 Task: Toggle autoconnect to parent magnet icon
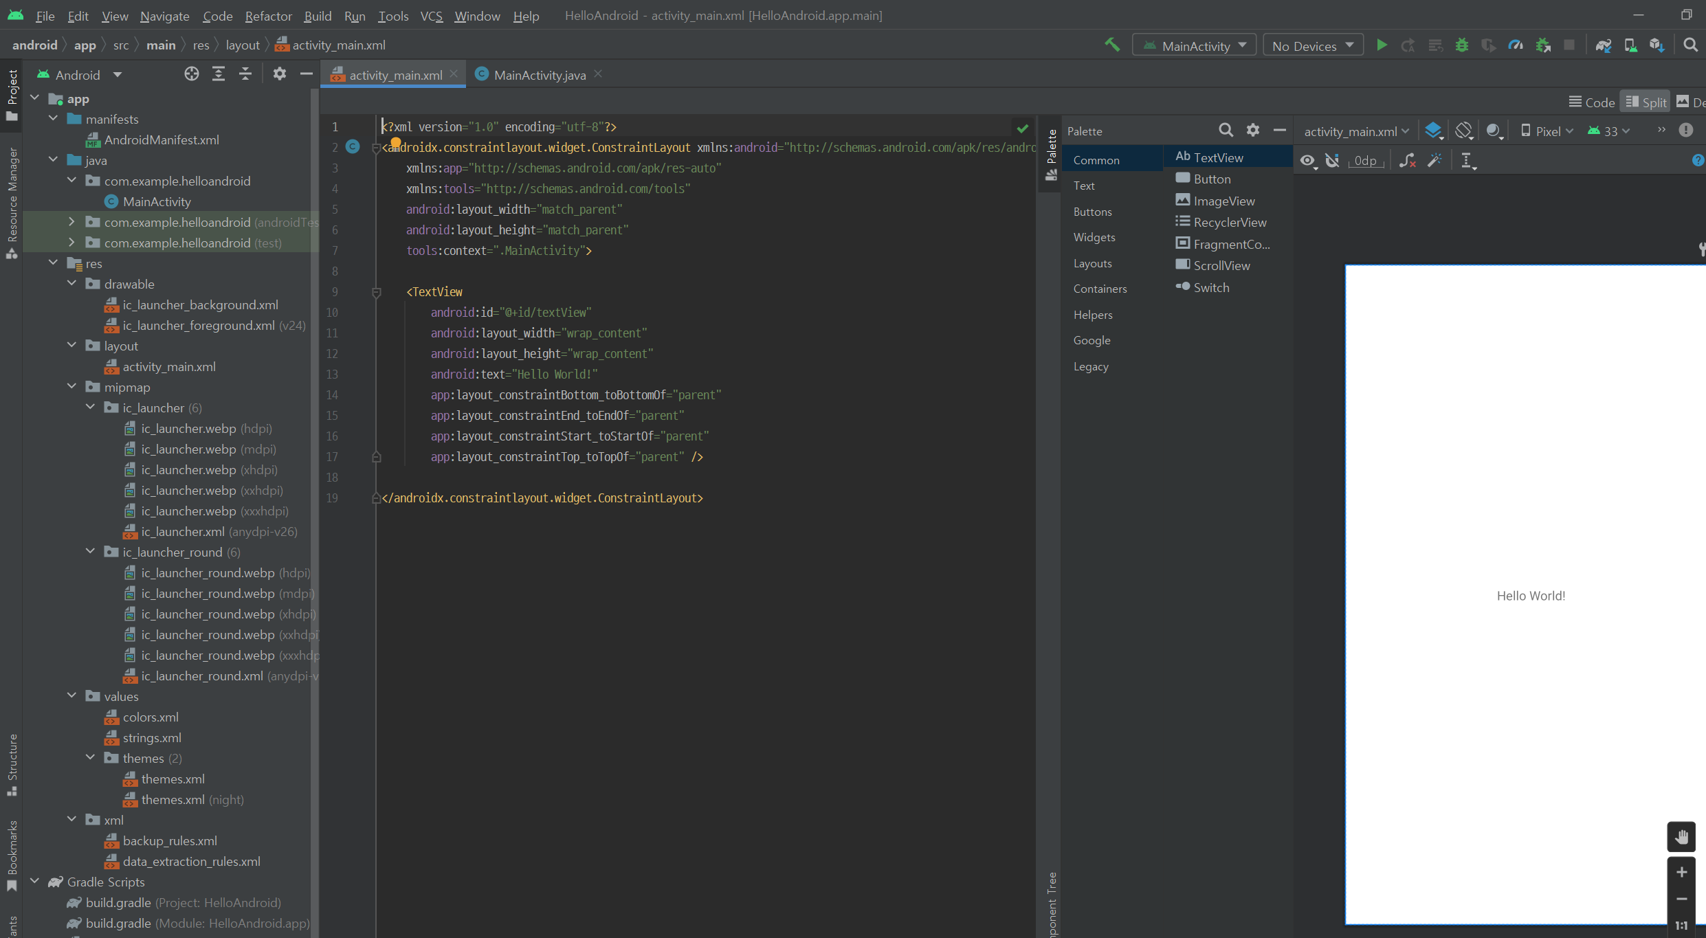[x=1333, y=161]
